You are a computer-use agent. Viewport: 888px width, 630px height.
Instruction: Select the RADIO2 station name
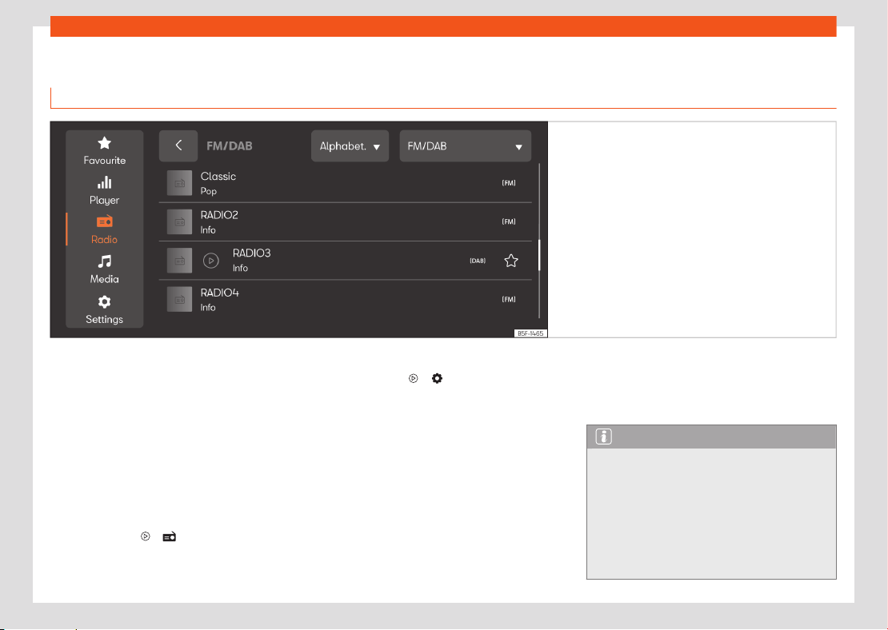pyautogui.click(x=219, y=215)
